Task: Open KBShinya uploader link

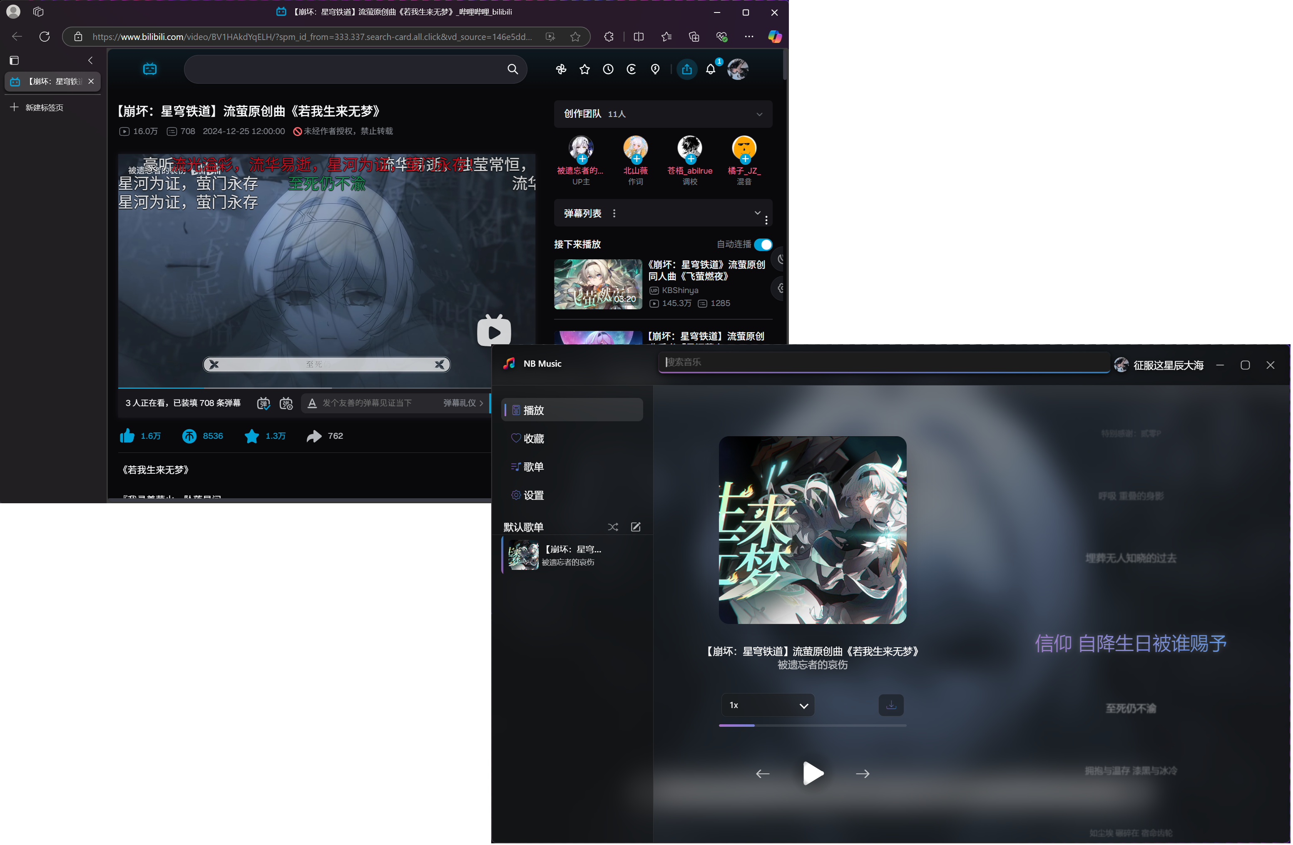Action: coord(680,291)
